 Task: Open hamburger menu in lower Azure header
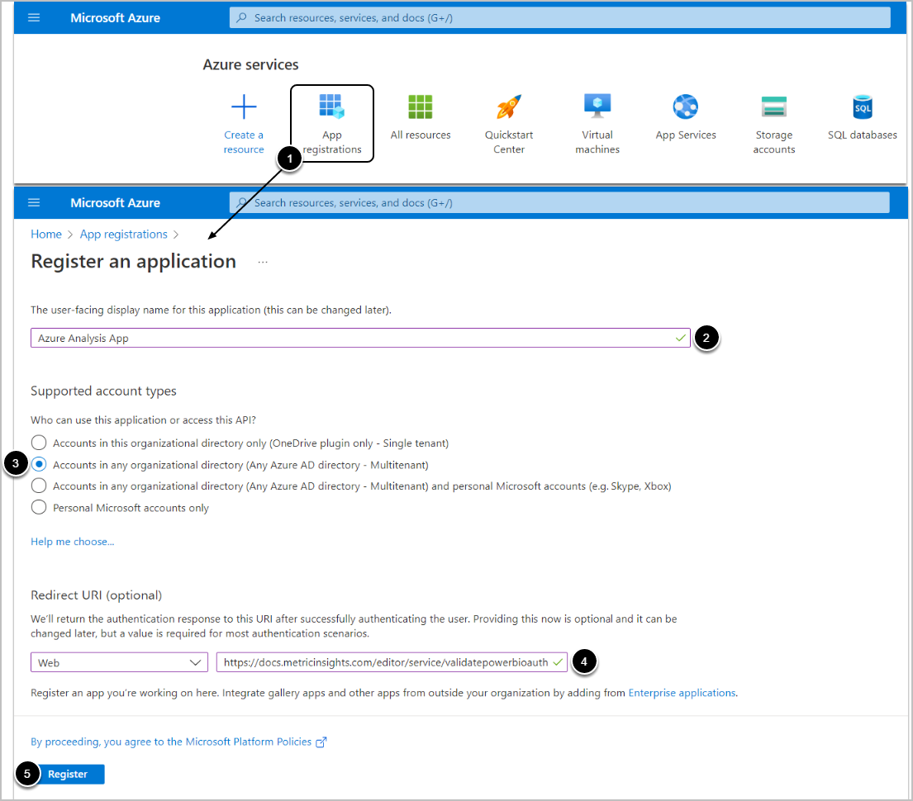tap(34, 202)
